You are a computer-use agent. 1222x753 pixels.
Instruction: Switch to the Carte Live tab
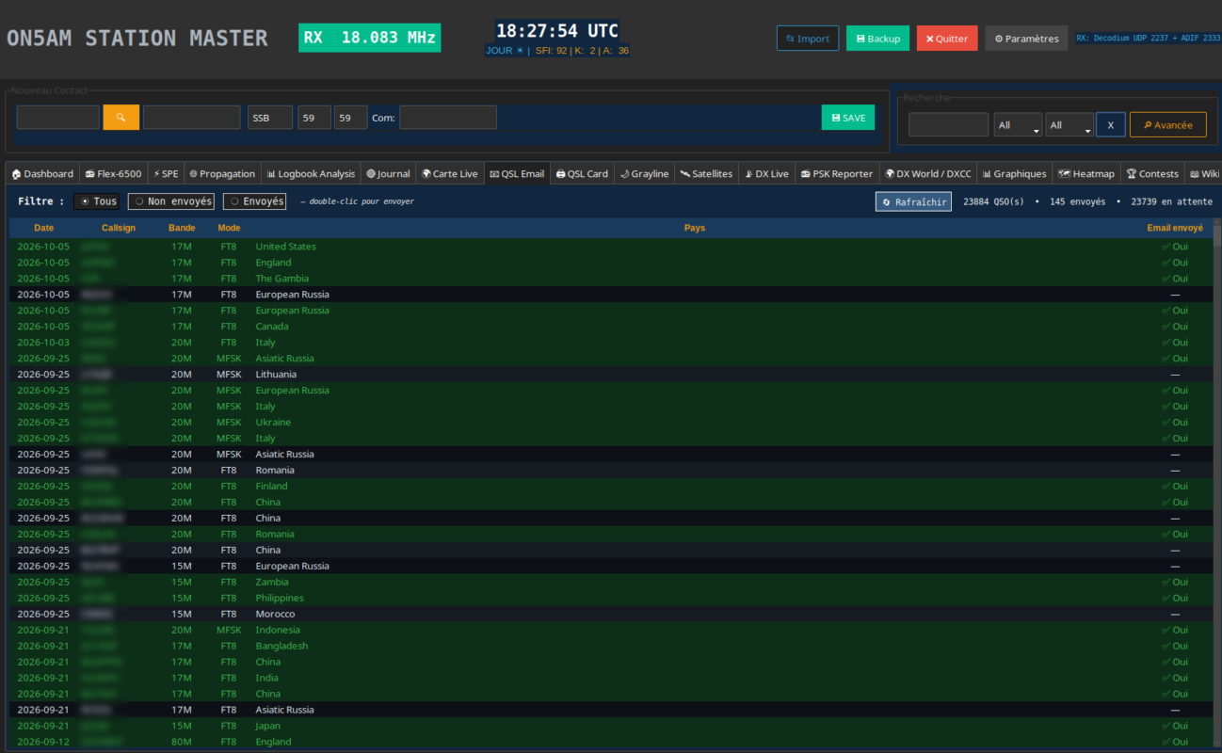pos(450,173)
